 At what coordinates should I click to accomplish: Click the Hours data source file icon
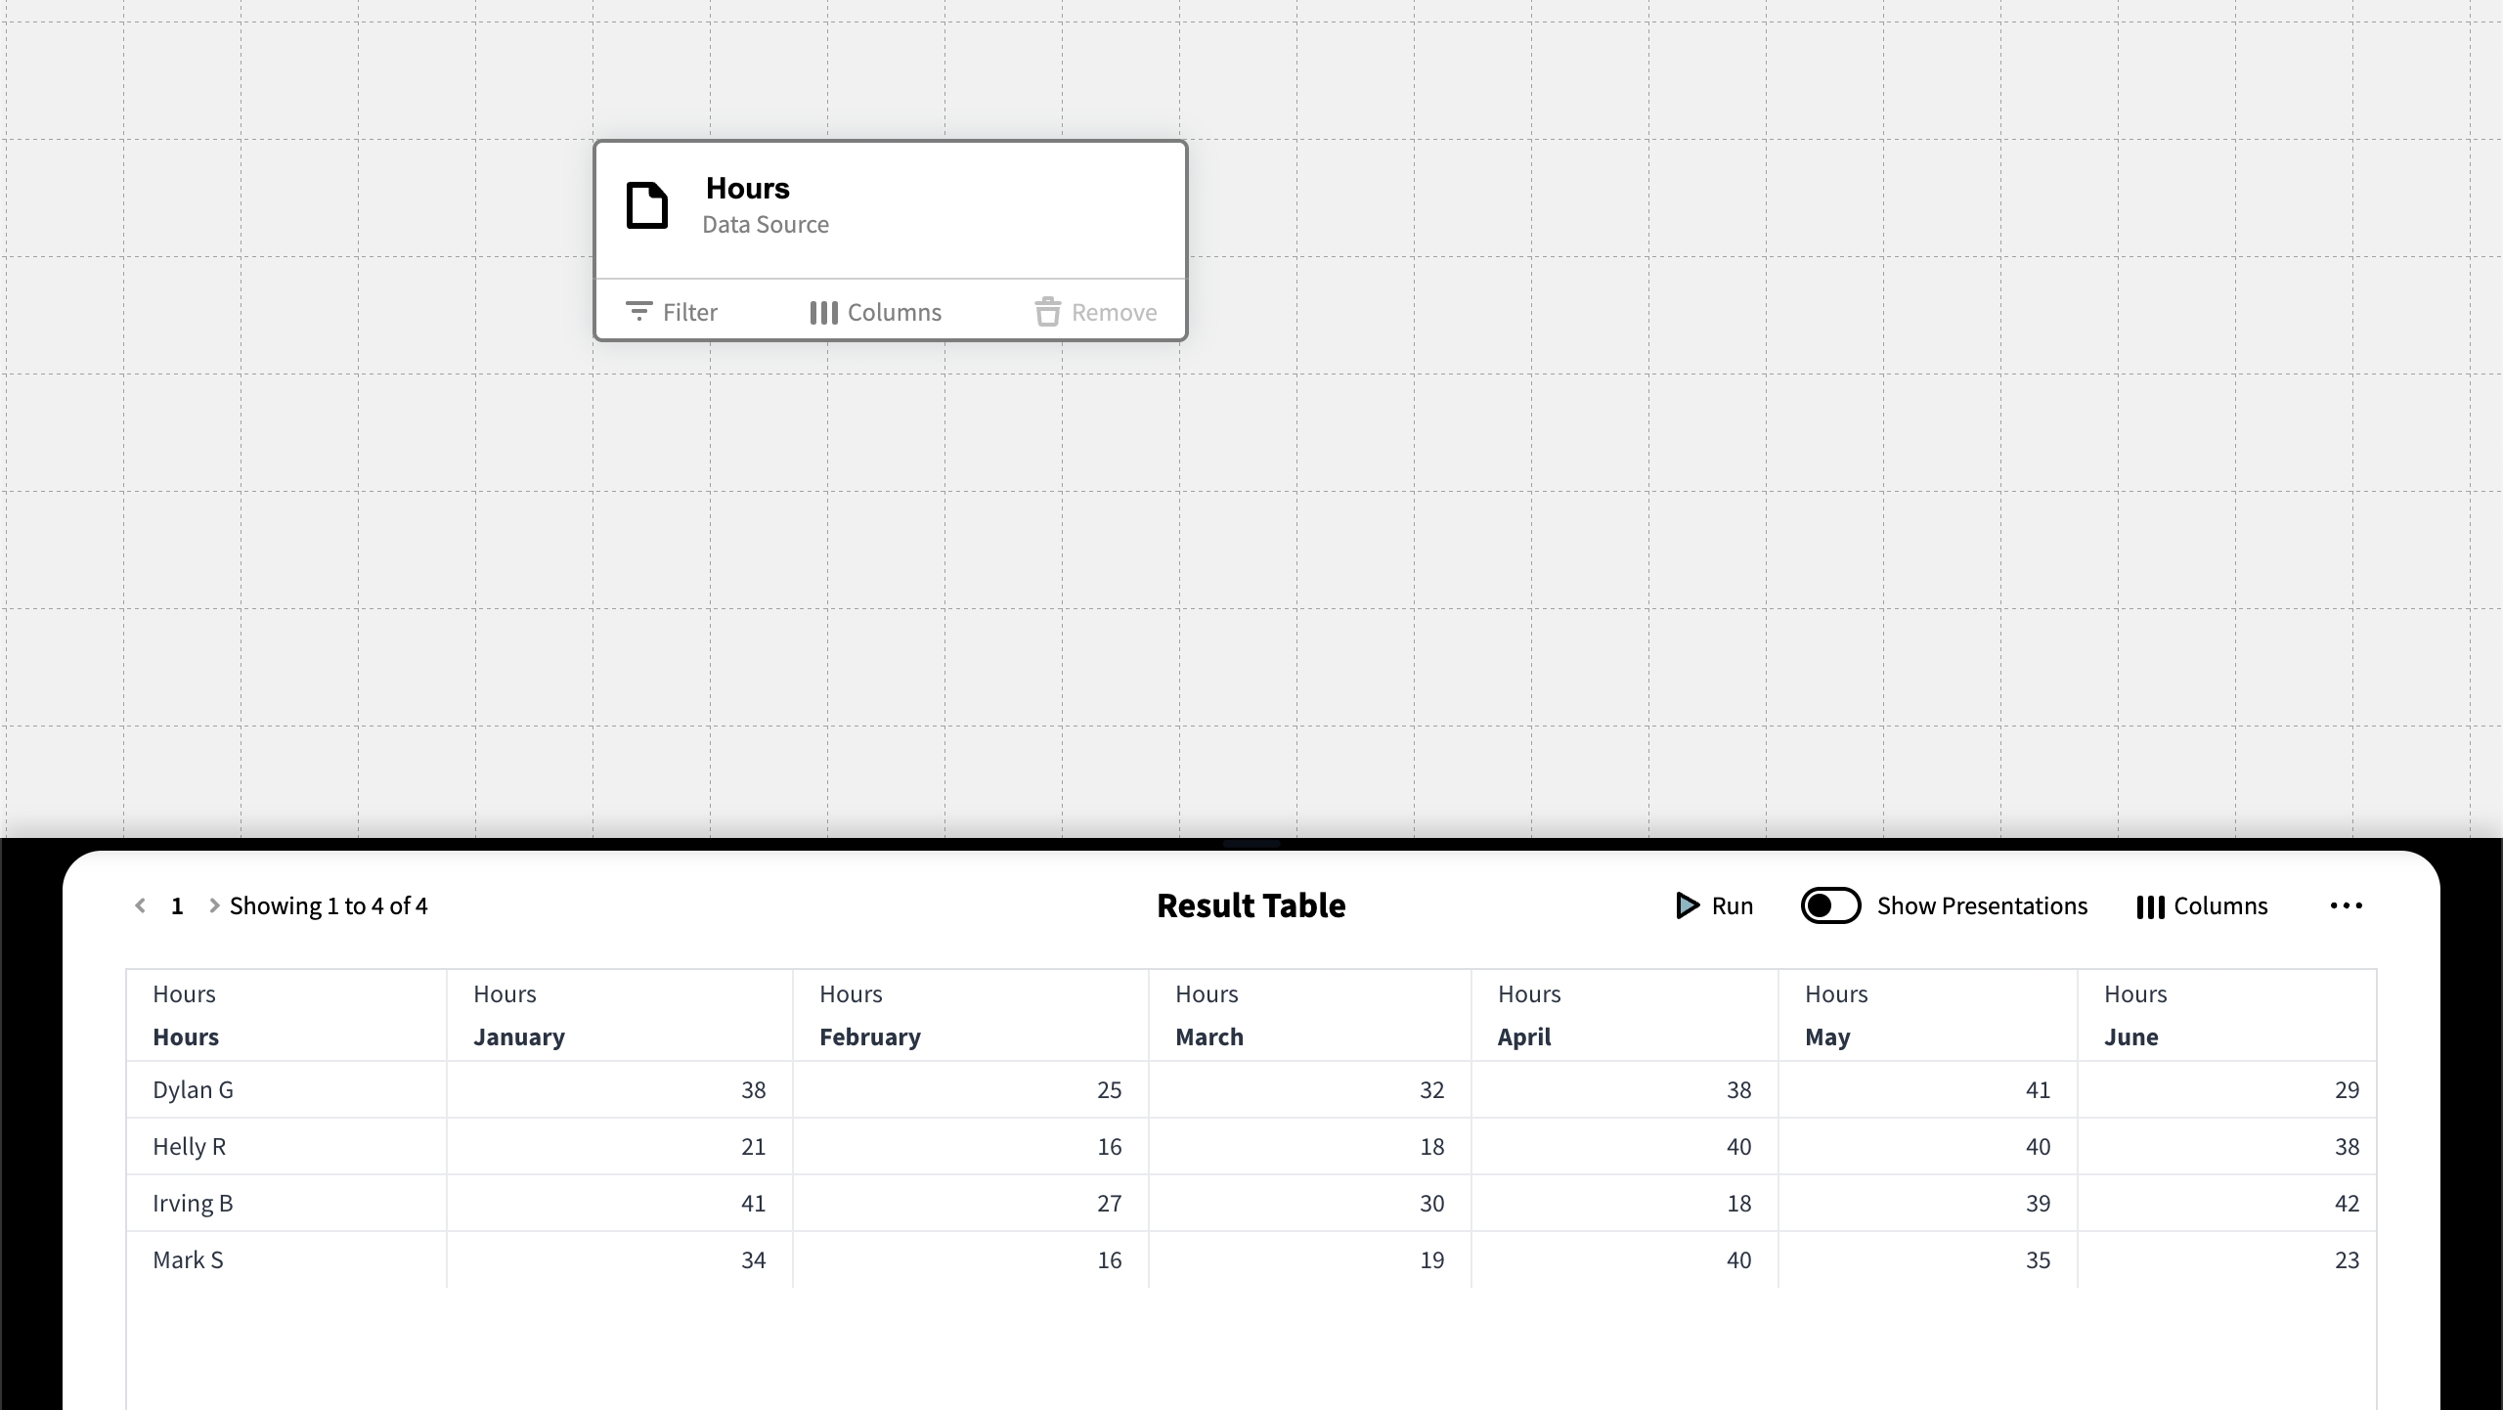(646, 205)
